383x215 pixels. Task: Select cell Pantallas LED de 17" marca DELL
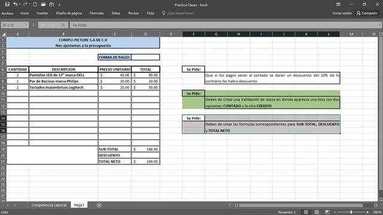(x=63, y=75)
